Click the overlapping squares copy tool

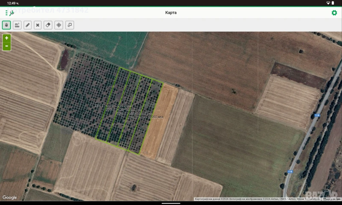69,25
